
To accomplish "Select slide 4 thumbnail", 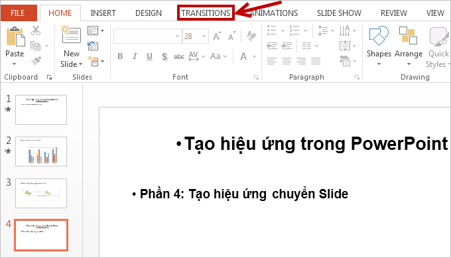I will (41, 235).
